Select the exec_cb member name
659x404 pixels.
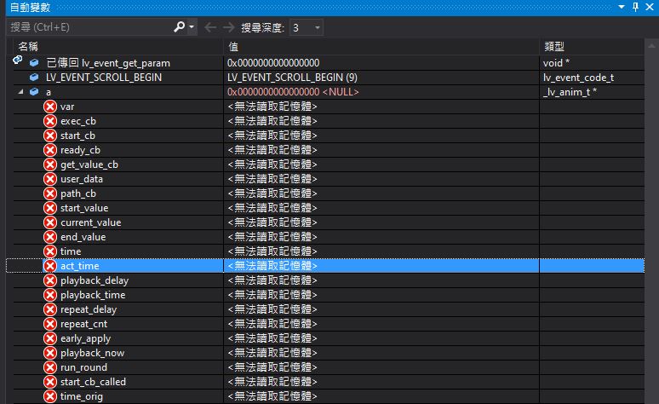point(78,121)
